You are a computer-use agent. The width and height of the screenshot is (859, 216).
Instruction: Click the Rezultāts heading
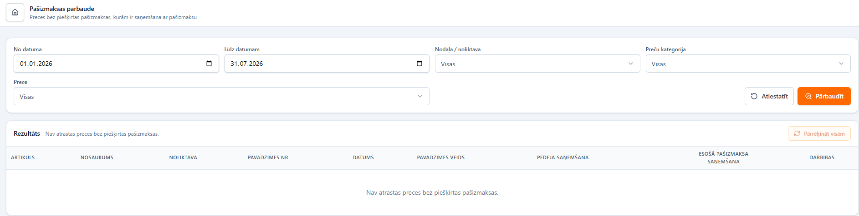[27, 133]
